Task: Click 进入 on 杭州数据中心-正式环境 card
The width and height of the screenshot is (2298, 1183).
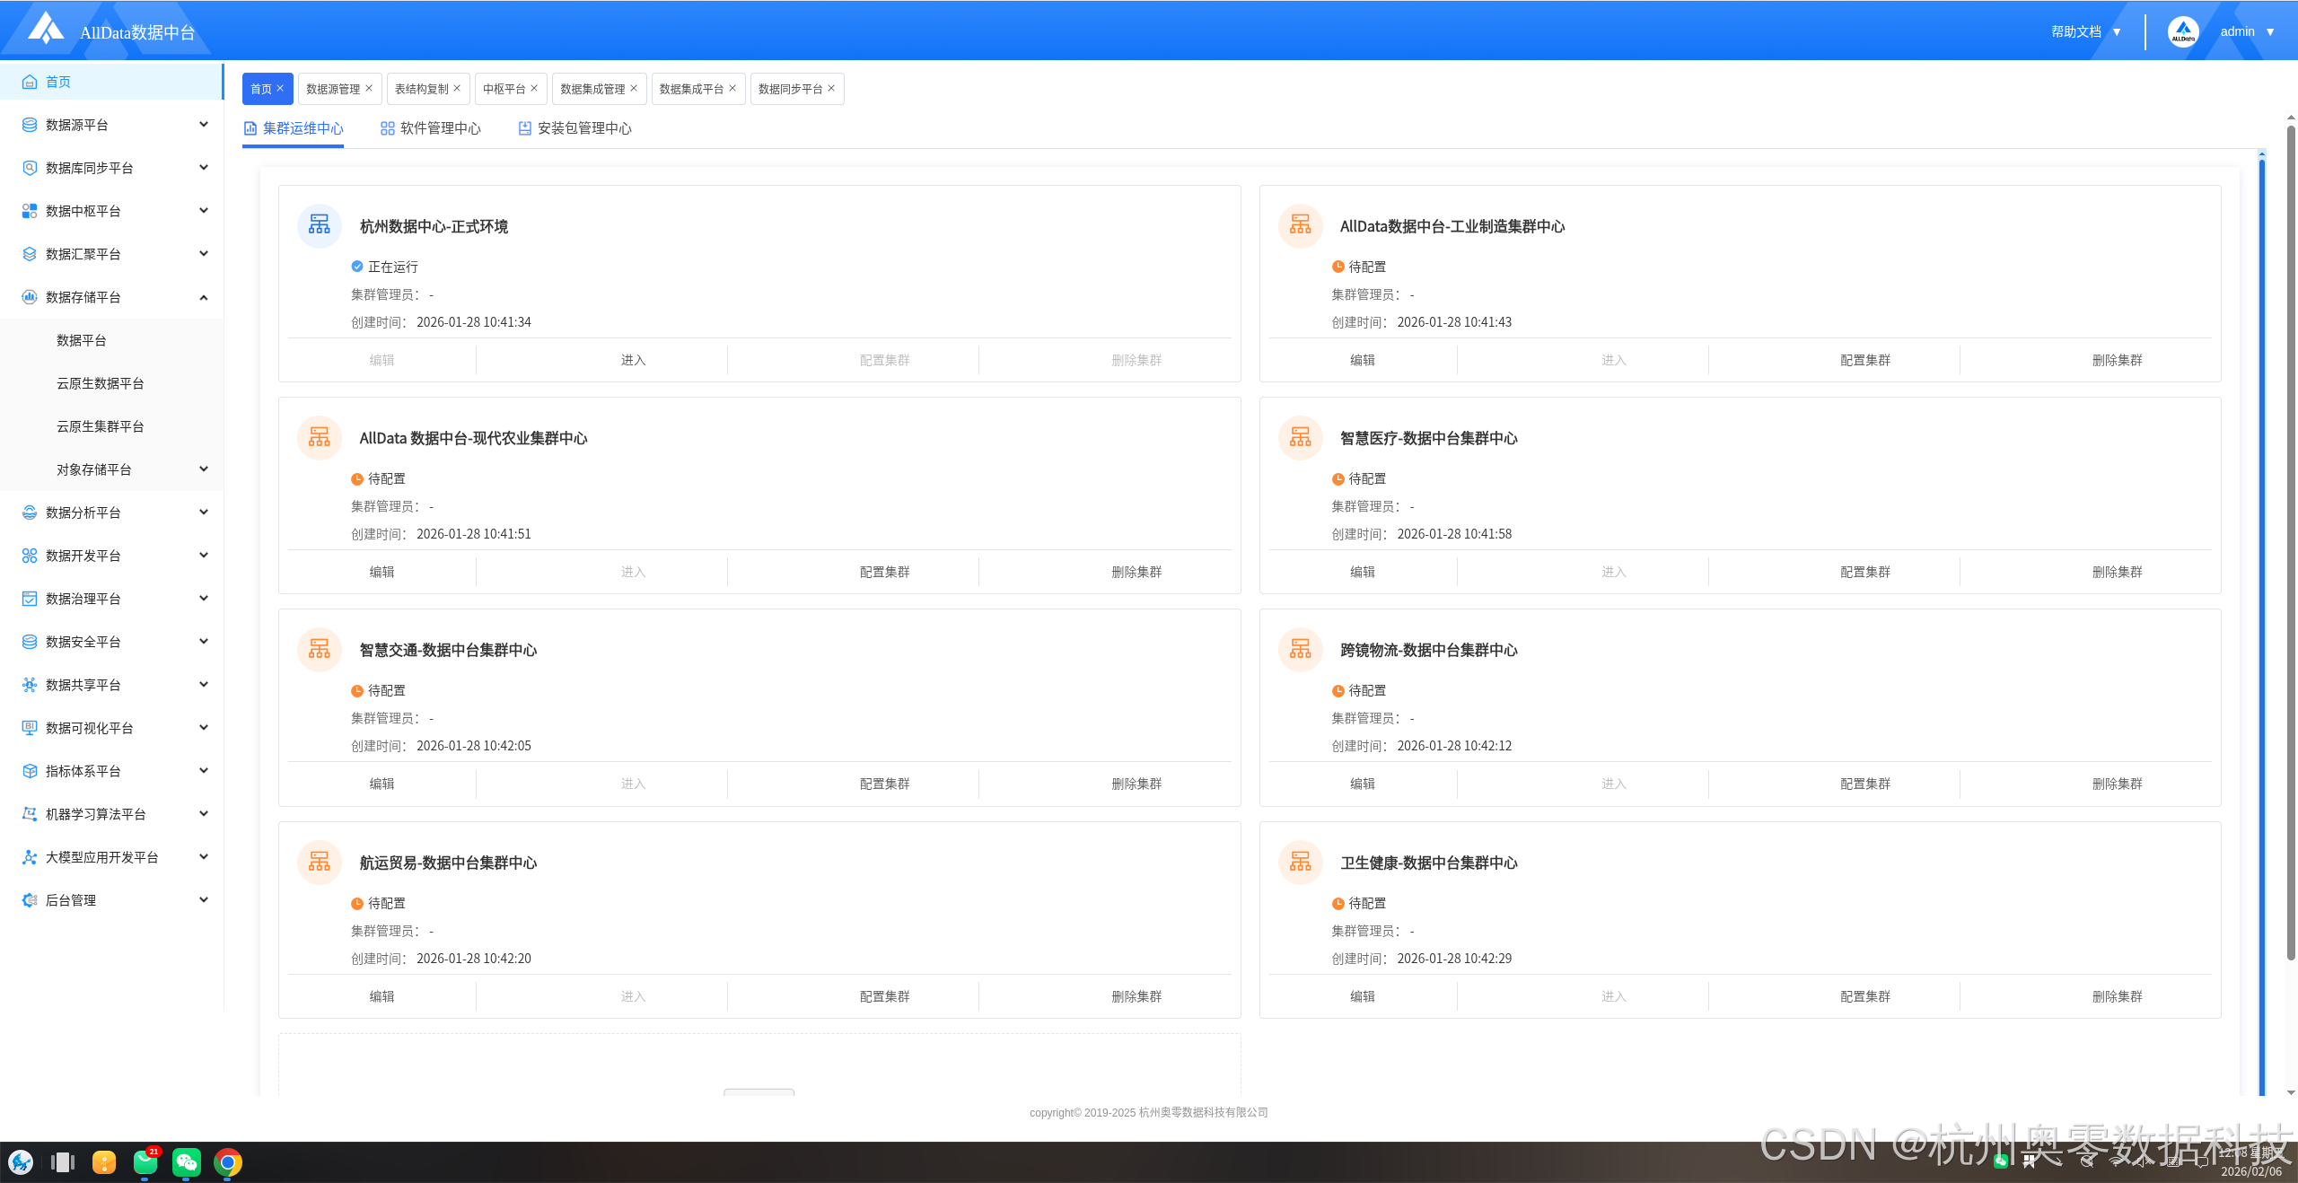Action: pos(634,360)
